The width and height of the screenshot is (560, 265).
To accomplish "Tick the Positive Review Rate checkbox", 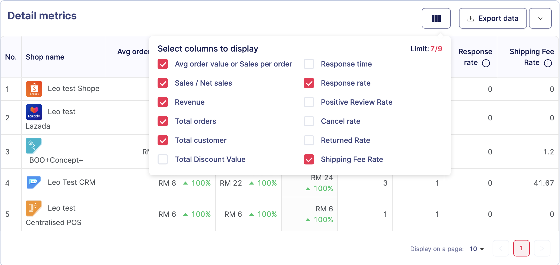I will click(x=309, y=102).
